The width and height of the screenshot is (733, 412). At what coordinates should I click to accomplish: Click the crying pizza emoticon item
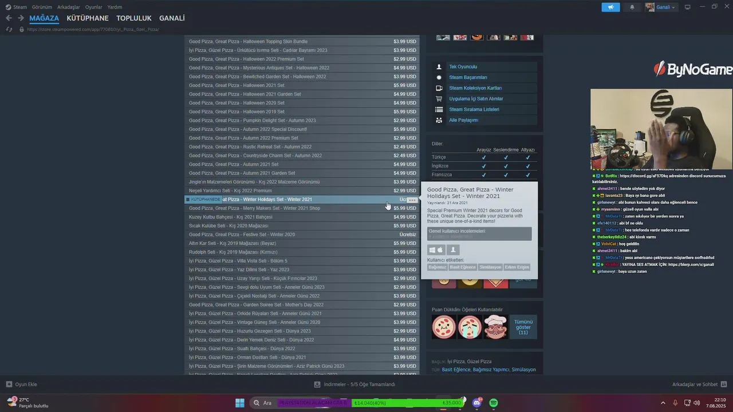[470, 327]
